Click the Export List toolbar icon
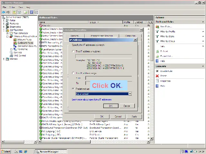The width and height of the screenshot is (206, 154). pos(25,12)
